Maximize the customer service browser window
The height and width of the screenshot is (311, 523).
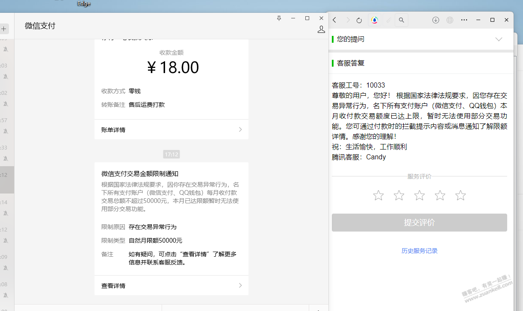(x=492, y=20)
